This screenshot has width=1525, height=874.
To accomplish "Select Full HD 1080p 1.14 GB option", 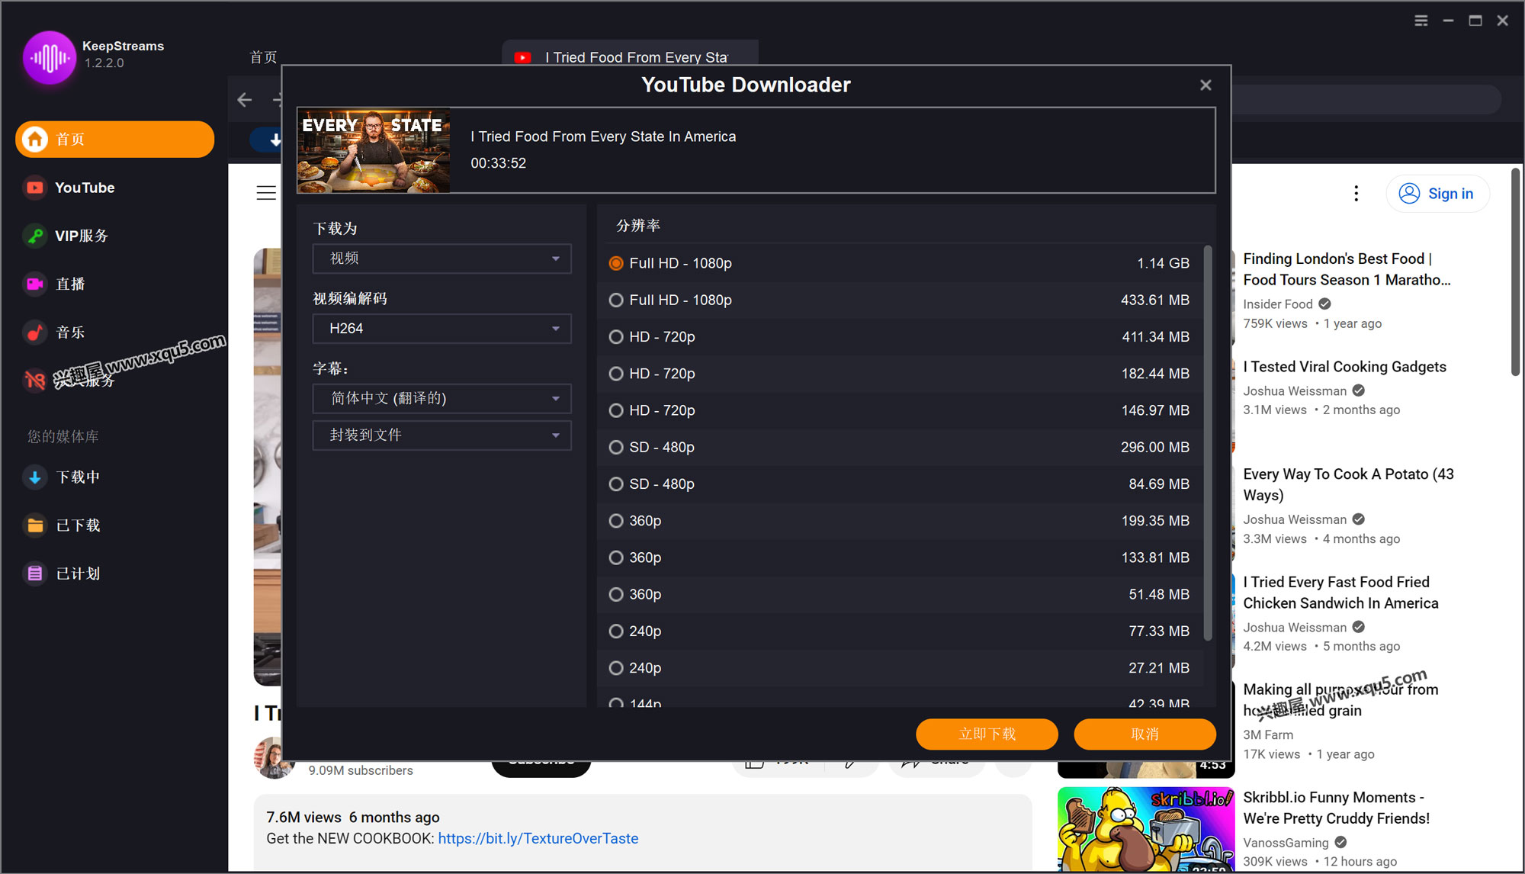I will [x=900, y=263].
